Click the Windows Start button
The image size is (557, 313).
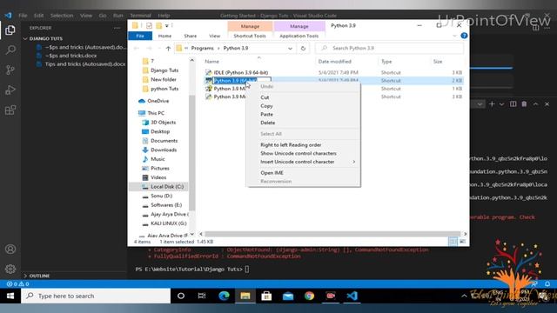point(10,296)
